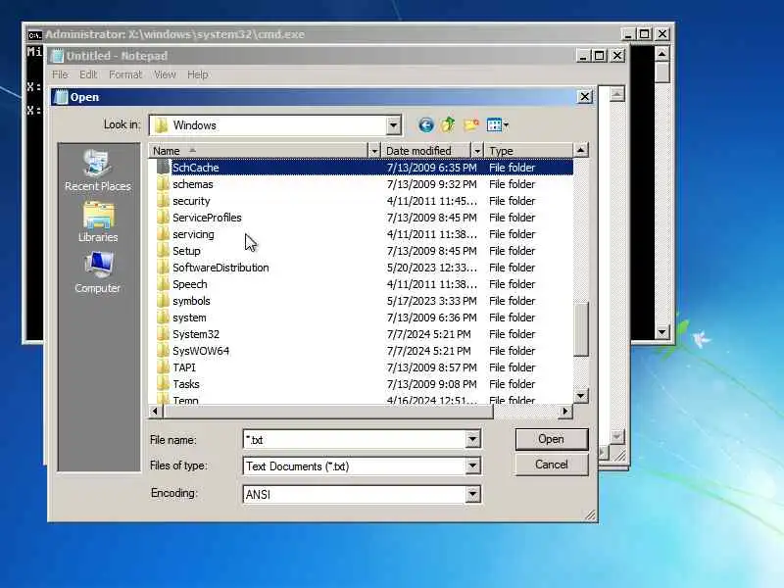Click the file list scroll down arrow
This screenshot has height=588, width=784.
pyautogui.click(x=580, y=397)
